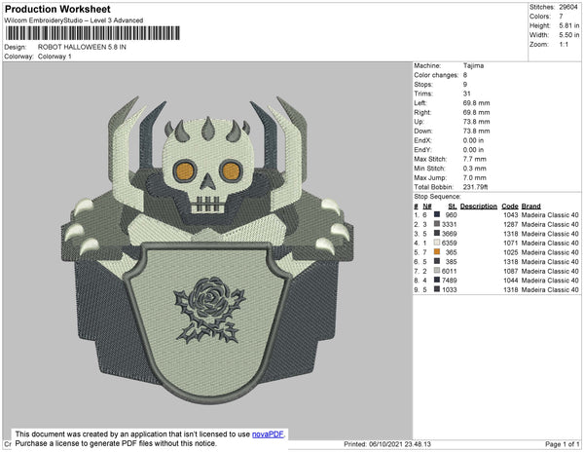Click the Page 1 of 1 footer text
Screen dimensions: 584x452
tap(558, 444)
